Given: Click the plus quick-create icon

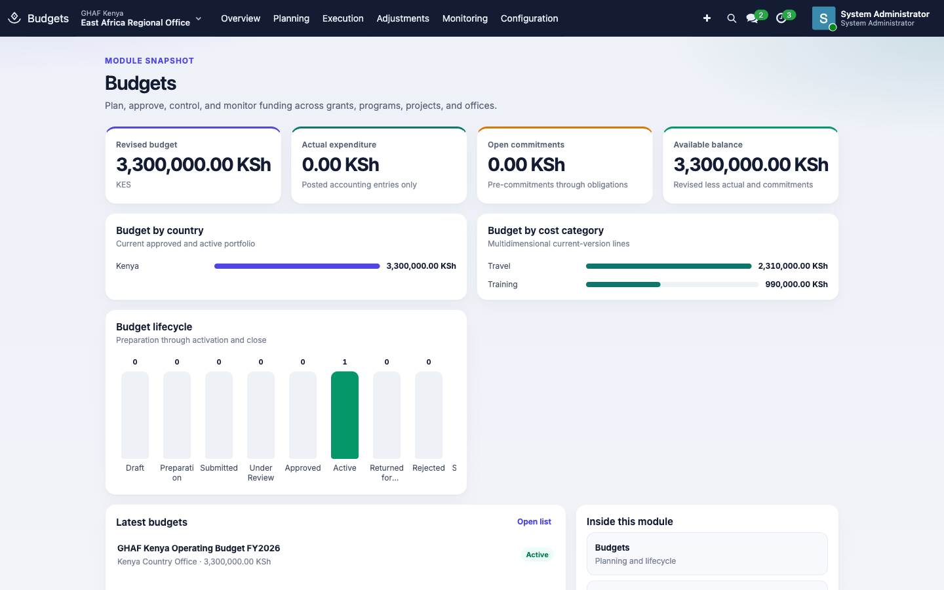Looking at the screenshot, I should click(x=707, y=18).
